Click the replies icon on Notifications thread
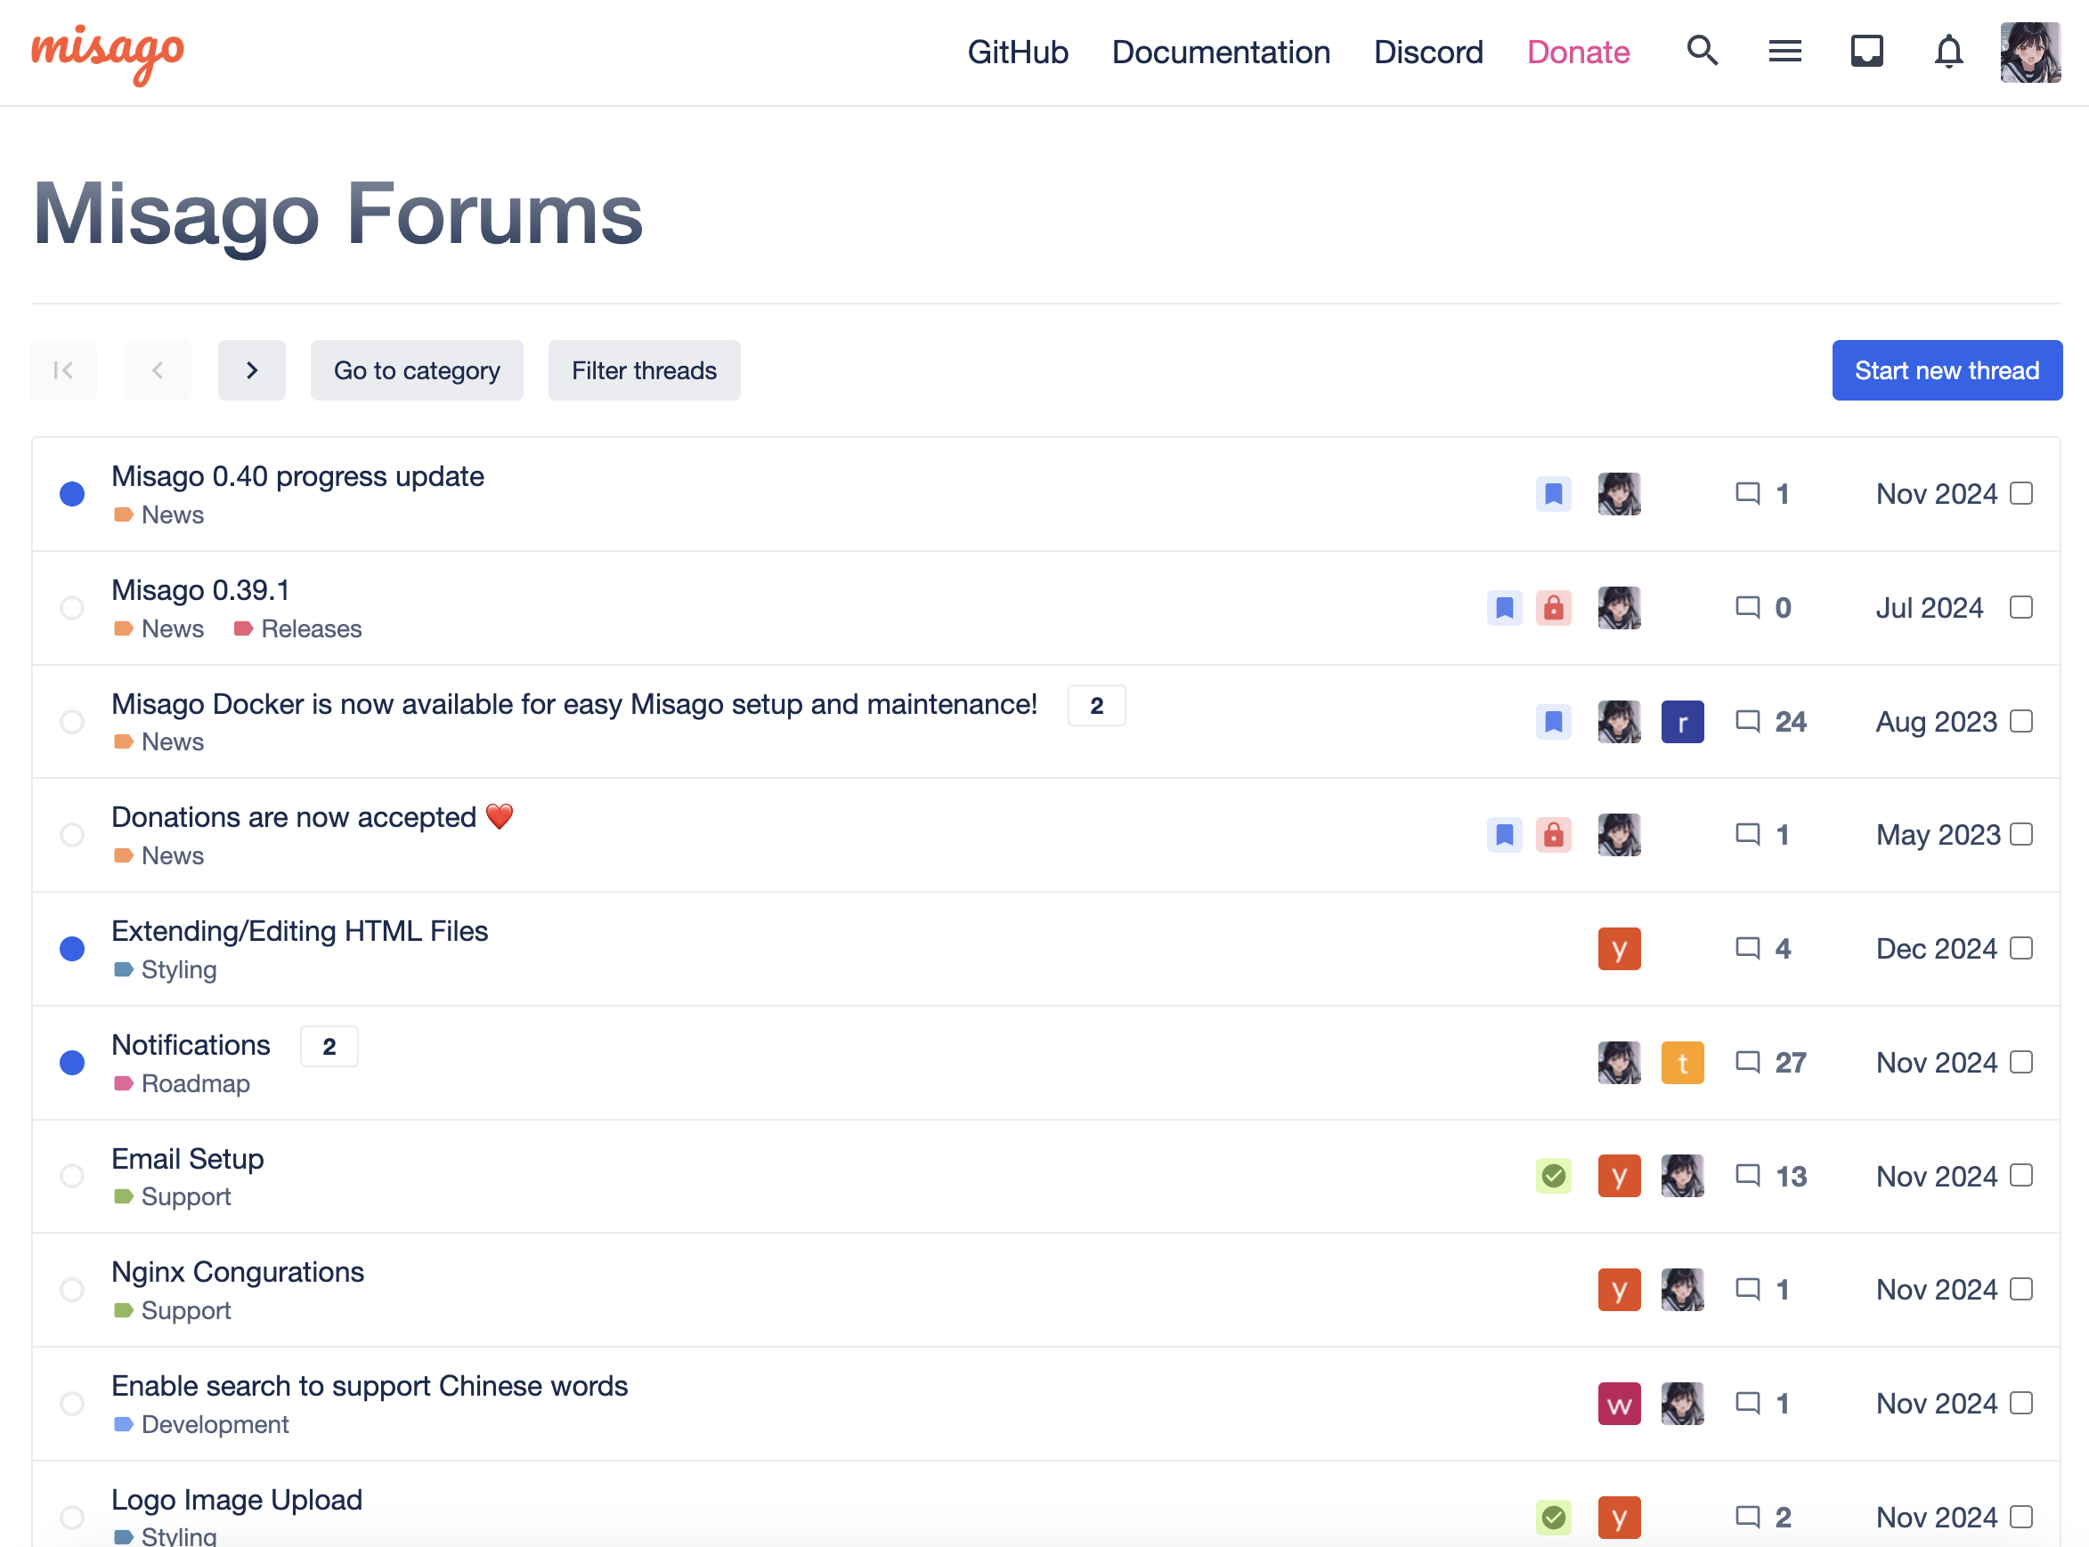Image resolution: width=2089 pixels, height=1547 pixels. pyautogui.click(x=1747, y=1062)
